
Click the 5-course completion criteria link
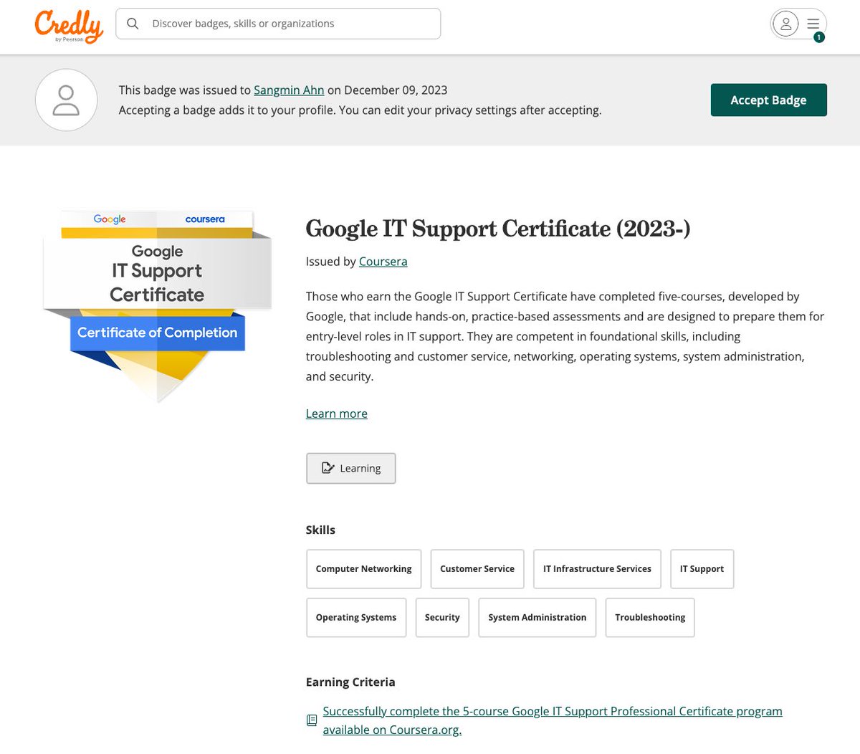pos(552,711)
